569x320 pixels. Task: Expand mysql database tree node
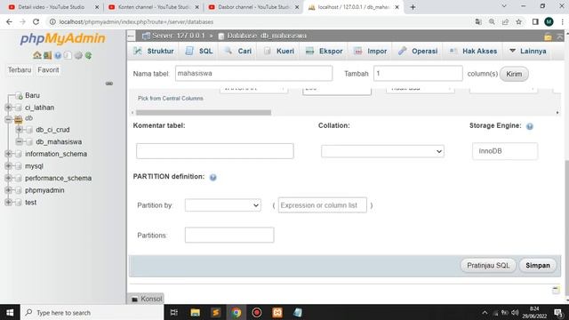point(8,166)
